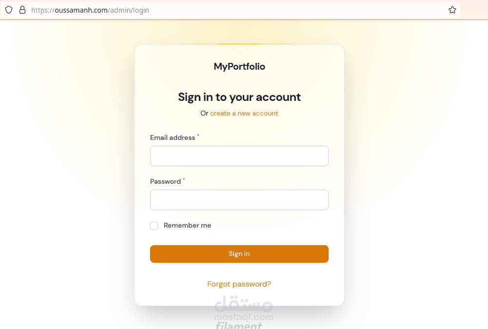The image size is (488, 329).
Task: Click the Password field label
Action: pyautogui.click(x=165, y=182)
